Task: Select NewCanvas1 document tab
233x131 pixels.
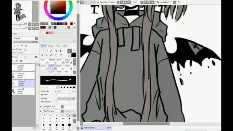Action: point(96,128)
